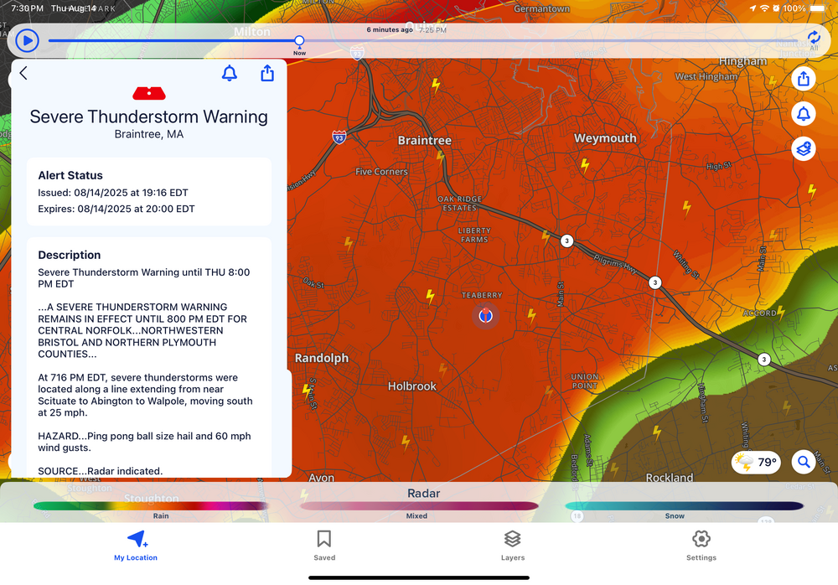
Task: Move the radar timeline slider handle
Action: [299, 40]
